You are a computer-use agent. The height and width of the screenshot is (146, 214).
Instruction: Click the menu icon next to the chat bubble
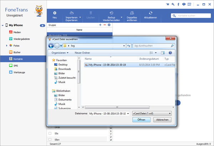[189, 4]
